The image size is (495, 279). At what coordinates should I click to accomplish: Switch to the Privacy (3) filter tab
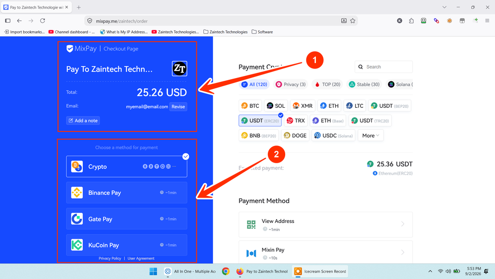pyautogui.click(x=291, y=85)
